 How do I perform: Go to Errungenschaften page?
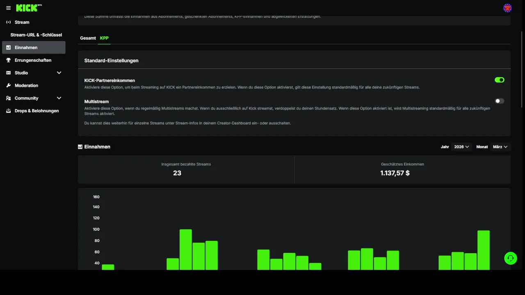point(34,60)
